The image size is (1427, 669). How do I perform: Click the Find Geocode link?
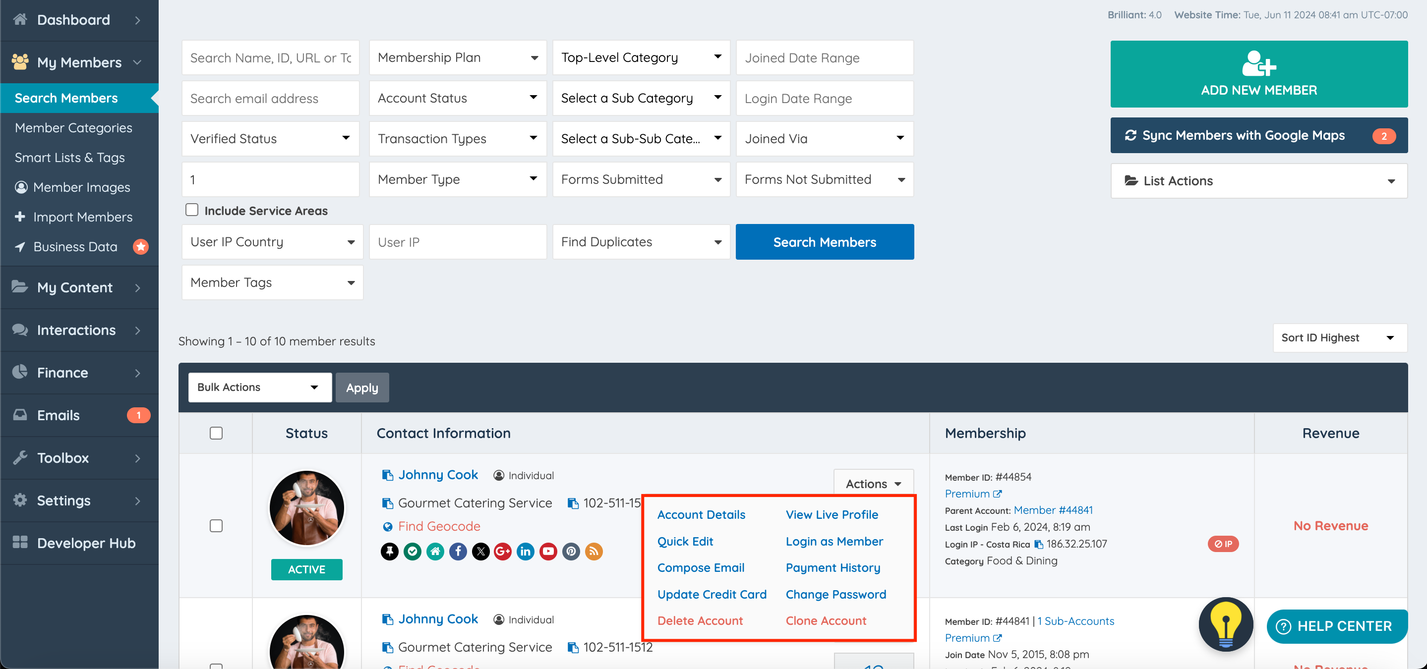(439, 526)
